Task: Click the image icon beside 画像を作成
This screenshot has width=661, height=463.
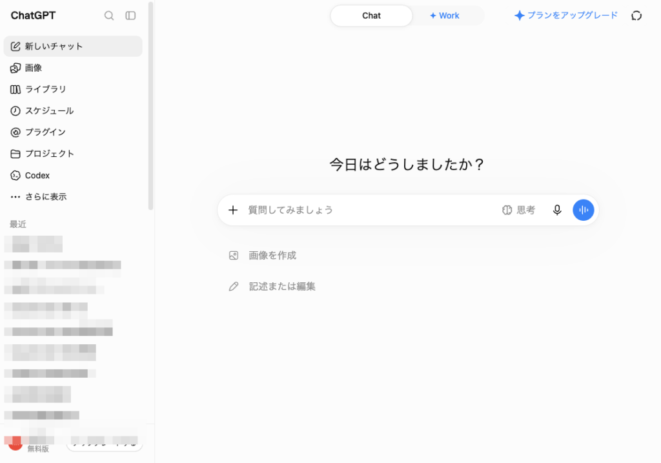Action: [x=234, y=256]
